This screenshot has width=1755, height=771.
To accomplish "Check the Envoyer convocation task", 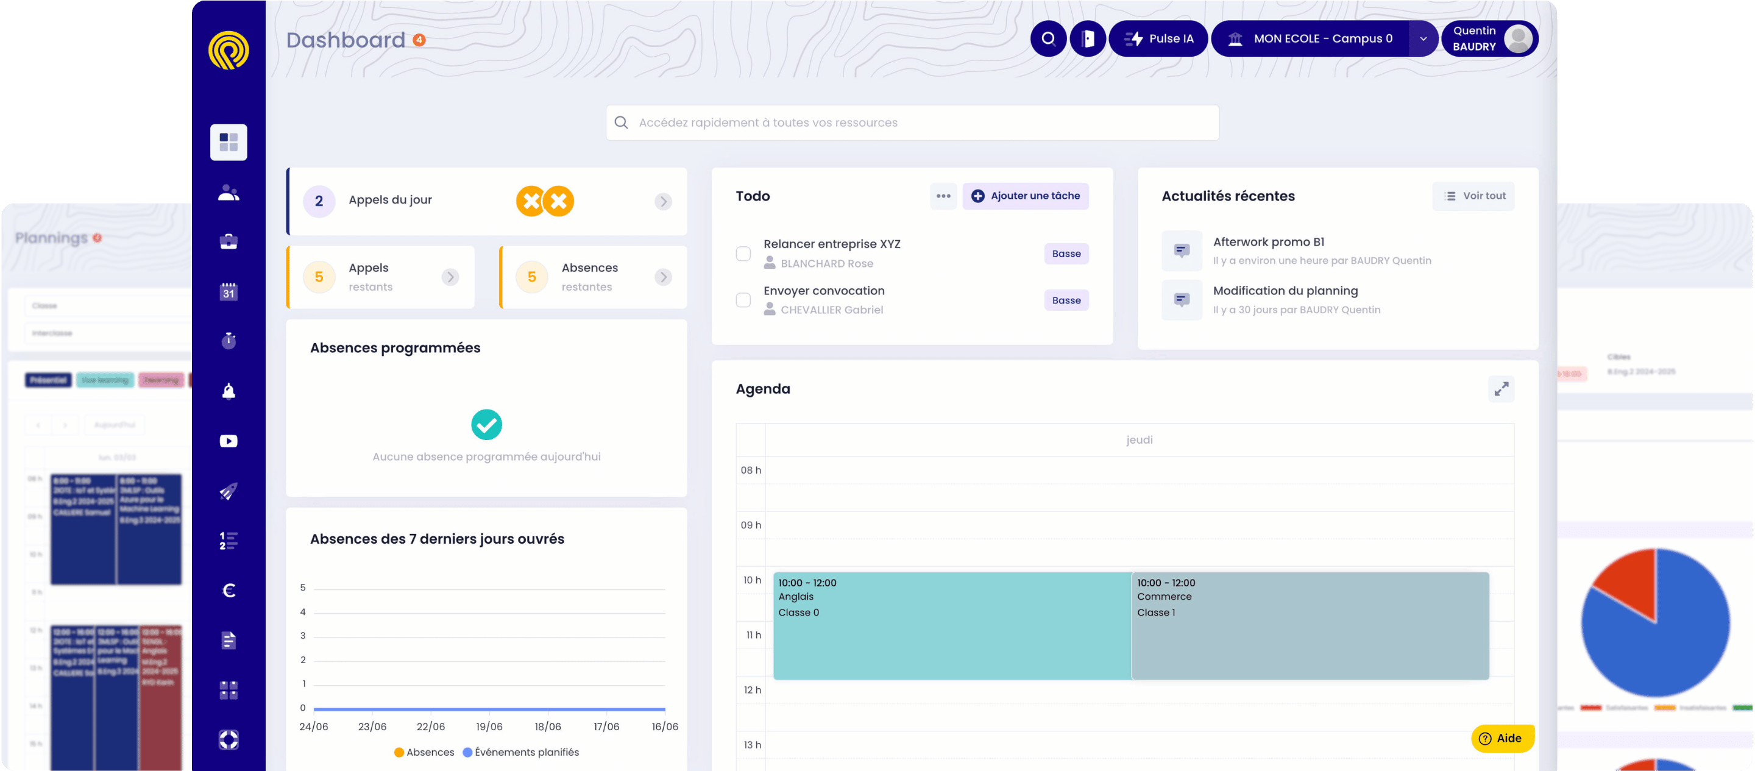I will coord(743,300).
